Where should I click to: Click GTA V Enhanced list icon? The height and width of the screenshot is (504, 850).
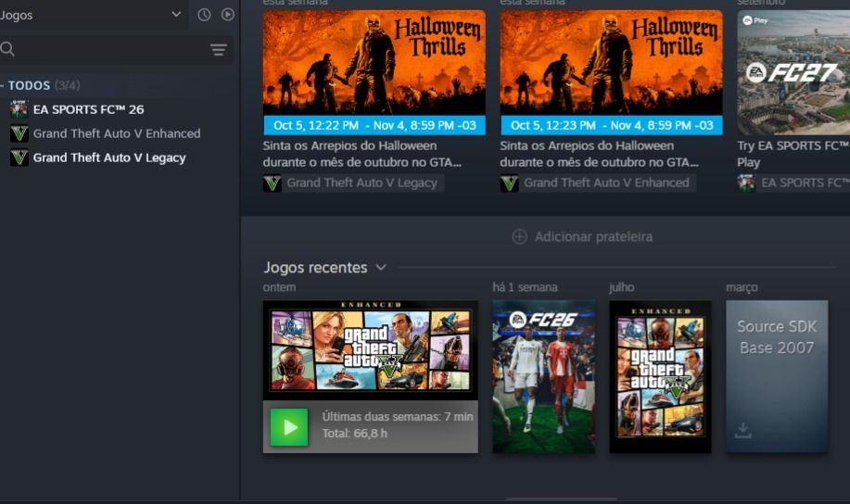(19, 133)
